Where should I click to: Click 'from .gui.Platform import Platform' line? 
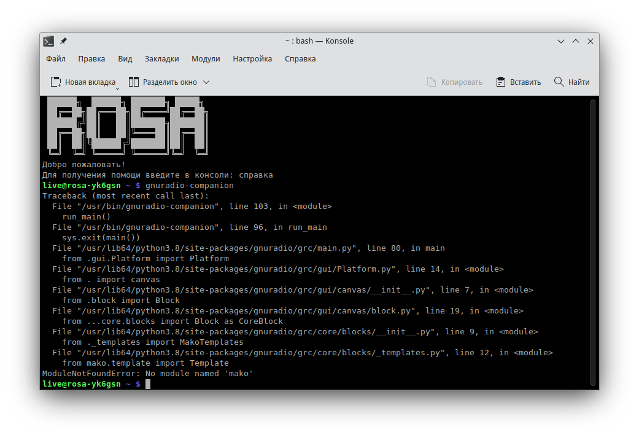(145, 259)
